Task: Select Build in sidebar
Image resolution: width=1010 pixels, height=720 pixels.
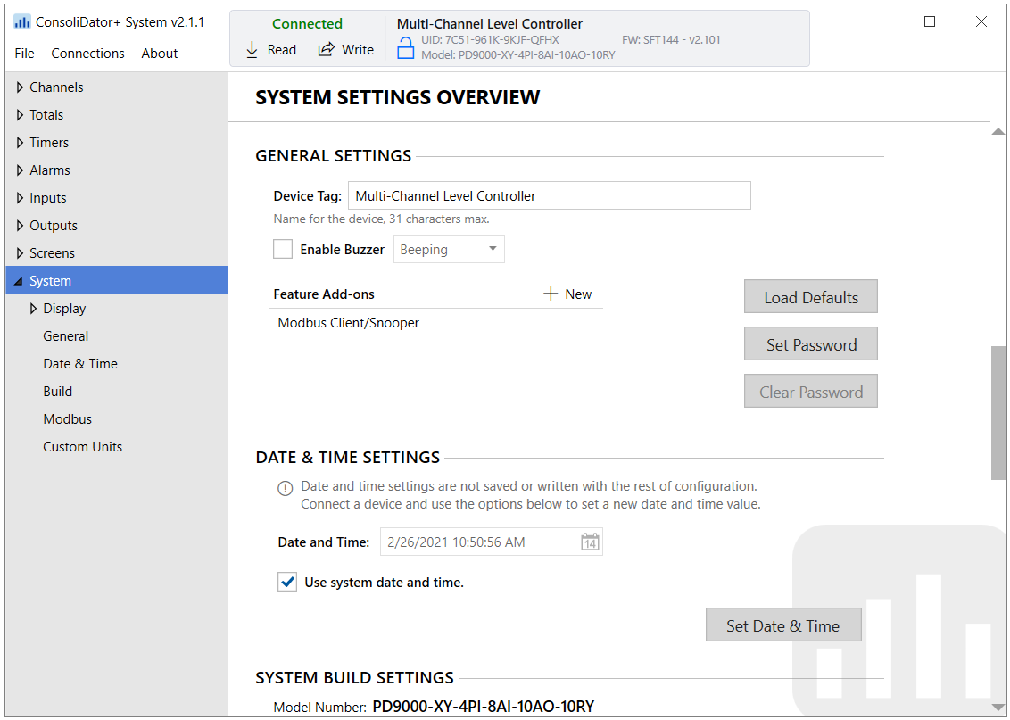Action: 57,392
